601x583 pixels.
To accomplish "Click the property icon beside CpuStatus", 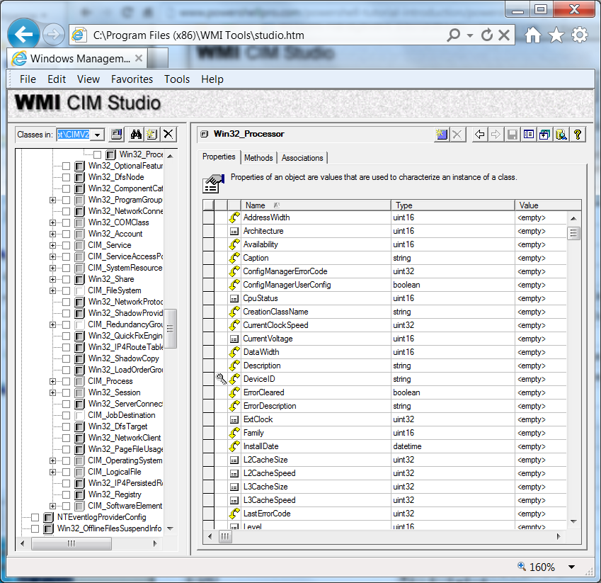I will 234,298.
